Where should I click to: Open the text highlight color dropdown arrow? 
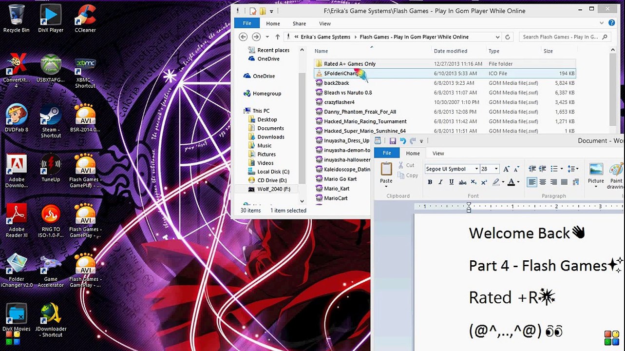(503, 182)
